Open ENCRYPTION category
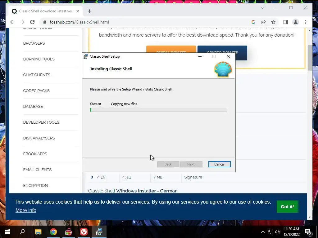This screenshot has width=318, height=238. (x=35, y=185)
